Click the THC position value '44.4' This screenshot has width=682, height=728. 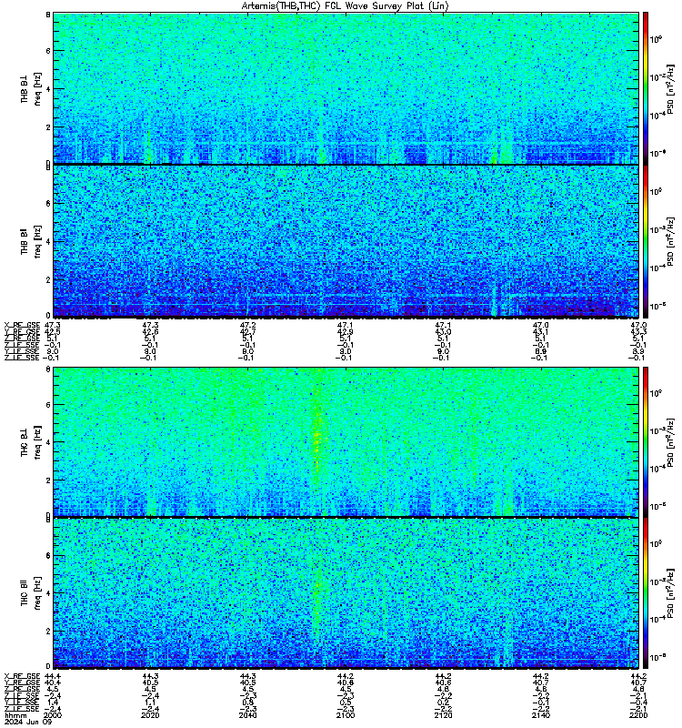[x=52, y=676]
